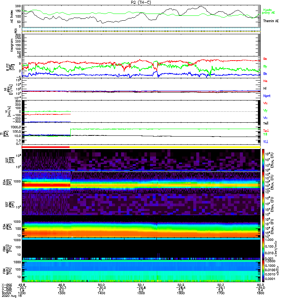Click the 1300 time tick label

coord(61,293)
